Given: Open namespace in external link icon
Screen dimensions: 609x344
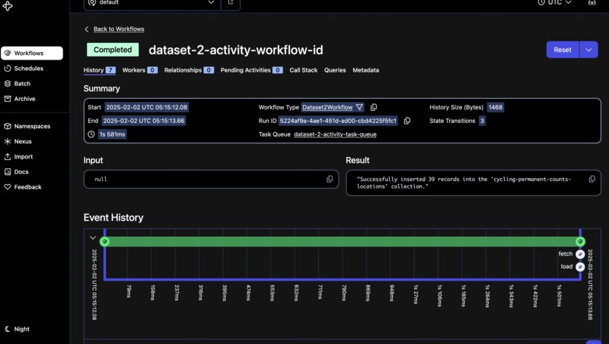Looking at the screenshot, I should pos(230,2).
